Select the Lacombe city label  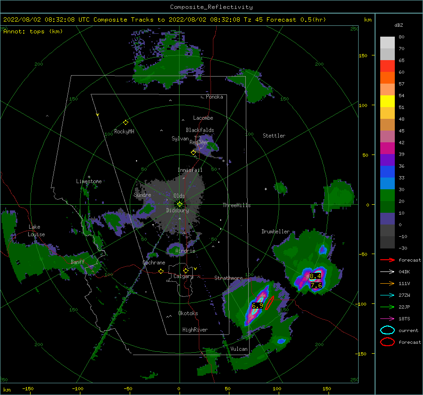point(203,118)
